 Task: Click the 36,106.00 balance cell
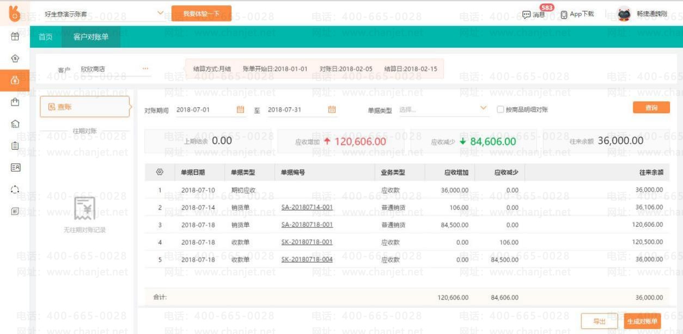pos(649,207)
